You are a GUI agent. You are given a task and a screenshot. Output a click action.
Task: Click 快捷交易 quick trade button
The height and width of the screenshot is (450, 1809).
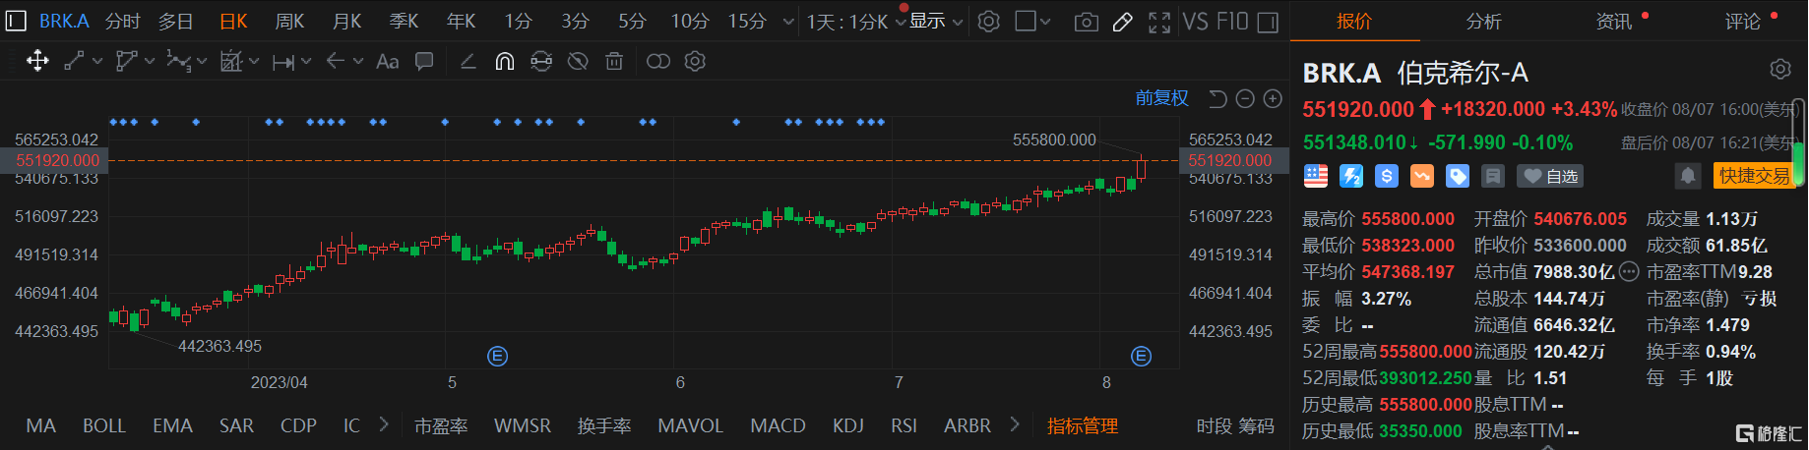tap(1754, 176)
